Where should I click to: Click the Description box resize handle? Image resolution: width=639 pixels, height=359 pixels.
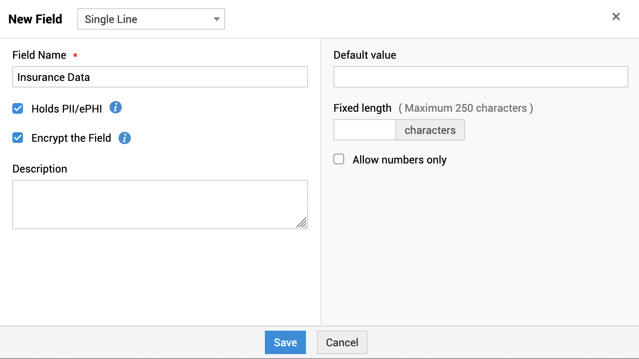302,223
